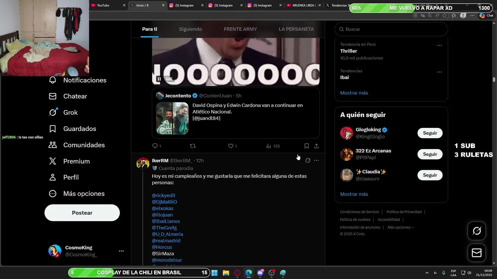Open @juandl84 credit in quoted post
This screenshot has width=497, height=279.
pos(207,118)
